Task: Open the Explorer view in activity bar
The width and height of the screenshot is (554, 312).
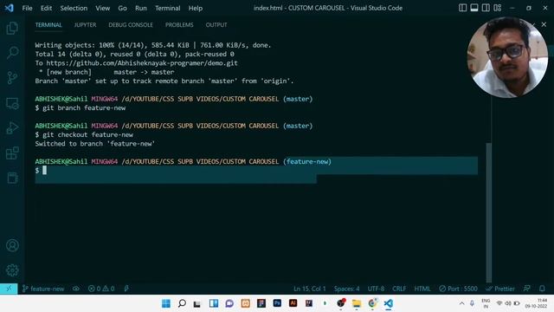Action: point(12,28)
